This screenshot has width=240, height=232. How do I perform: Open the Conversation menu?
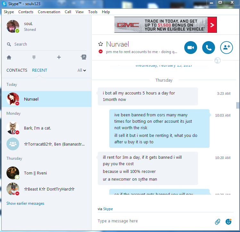point(49,12)
